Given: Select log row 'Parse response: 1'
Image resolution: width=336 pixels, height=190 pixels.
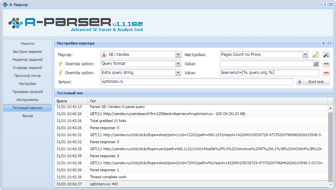Looking at the screenshot, I should [191, 170].
